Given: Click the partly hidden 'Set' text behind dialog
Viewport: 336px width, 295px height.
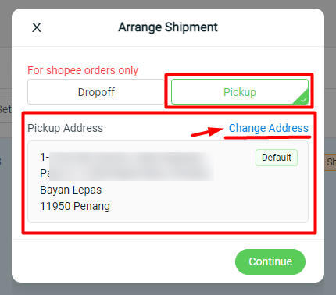Looking at the screenshot, I should click(5, 109).
